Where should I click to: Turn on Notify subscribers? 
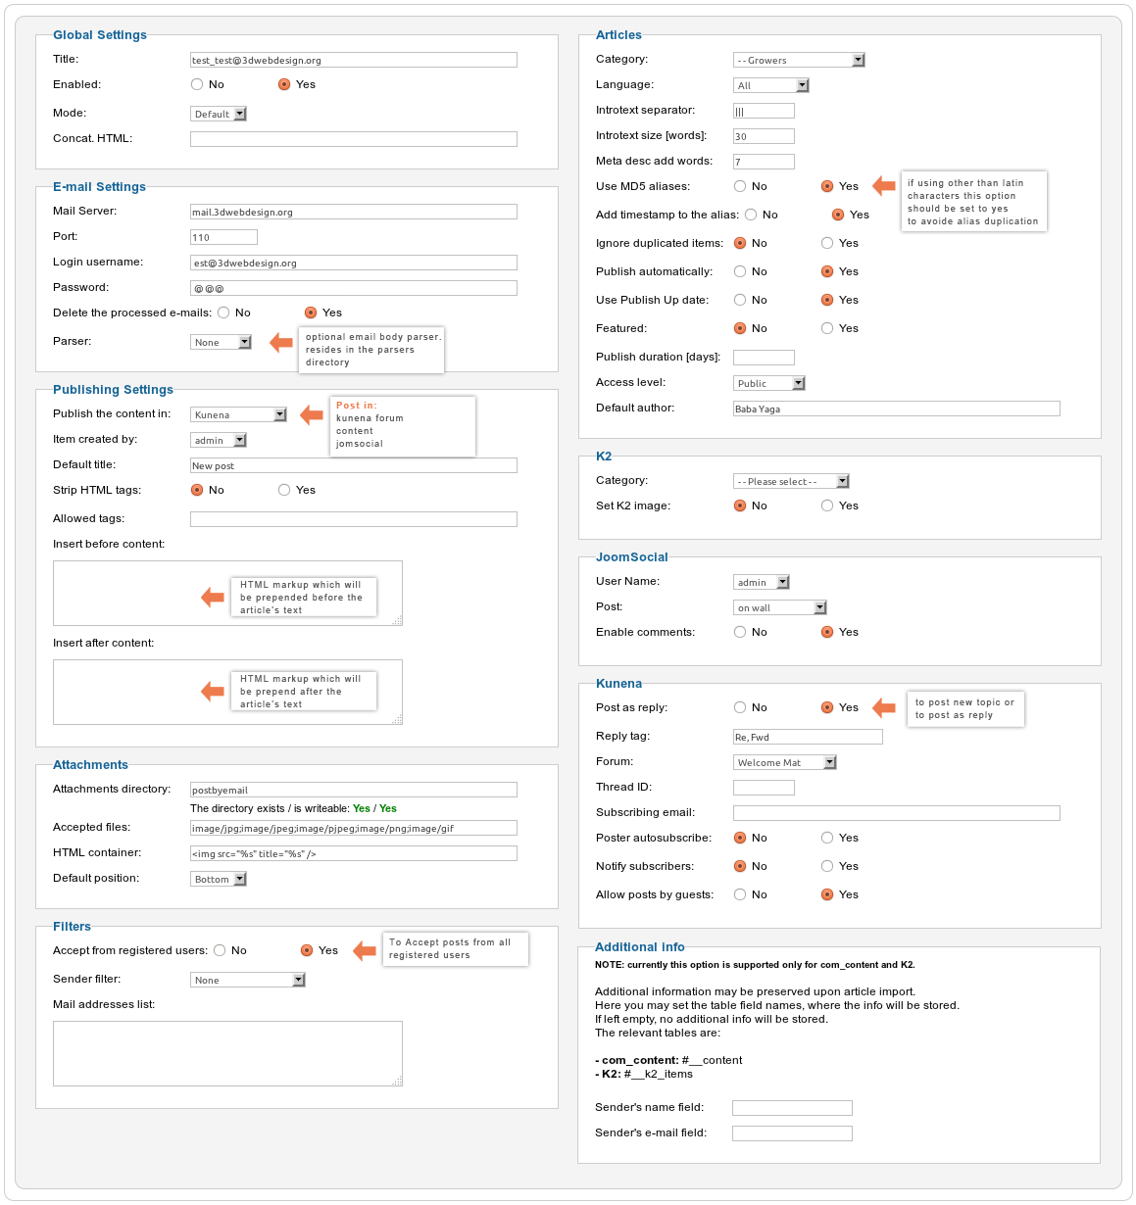[827, 866]
